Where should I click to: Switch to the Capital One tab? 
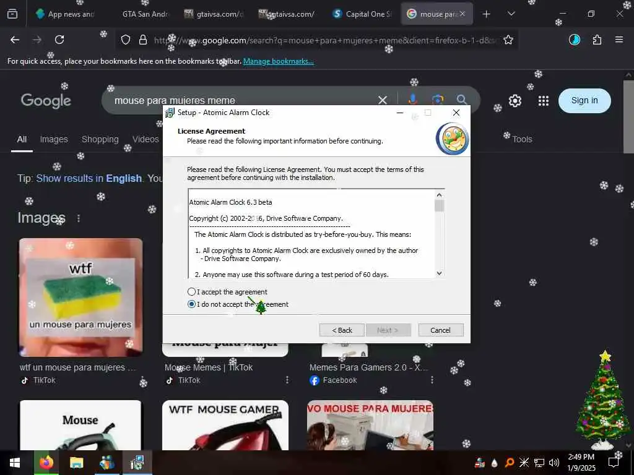pos(362,14)
